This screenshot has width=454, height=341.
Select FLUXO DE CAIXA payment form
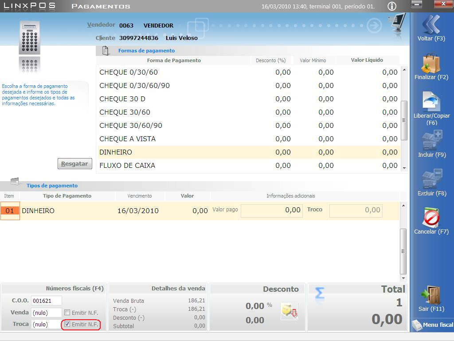click(x=127, y=166)
